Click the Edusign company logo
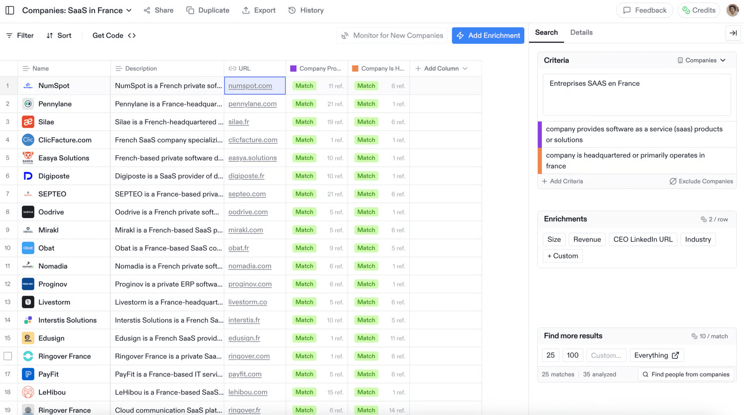The image size is (744, 415). tap(28, 338)
